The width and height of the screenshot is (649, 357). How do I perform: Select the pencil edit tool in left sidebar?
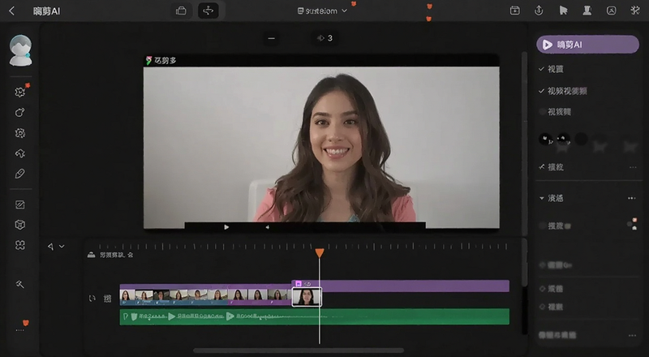click(19, 174)
